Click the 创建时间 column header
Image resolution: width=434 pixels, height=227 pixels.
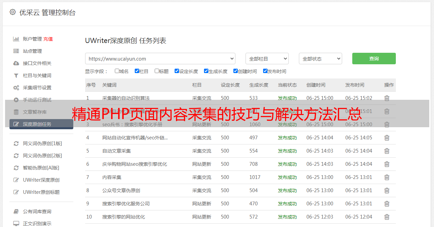click(316, 85)
